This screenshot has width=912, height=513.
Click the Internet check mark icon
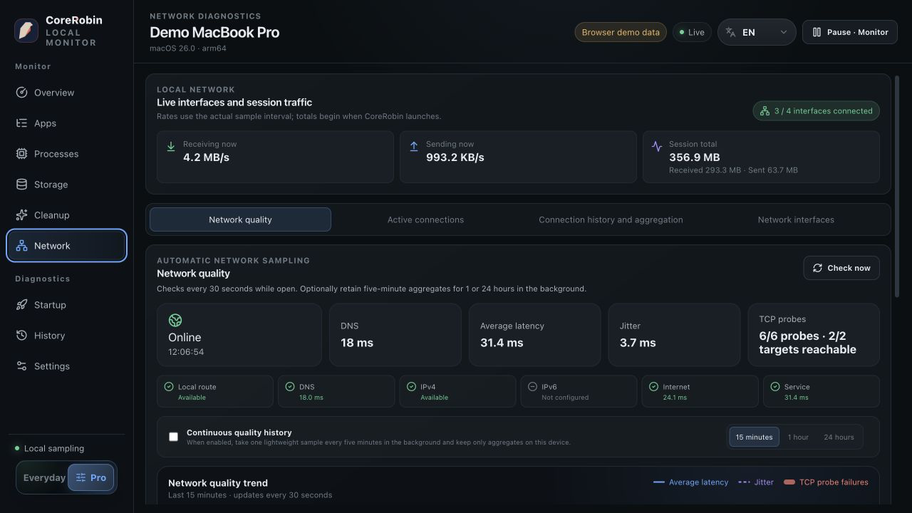coord(653,387)
